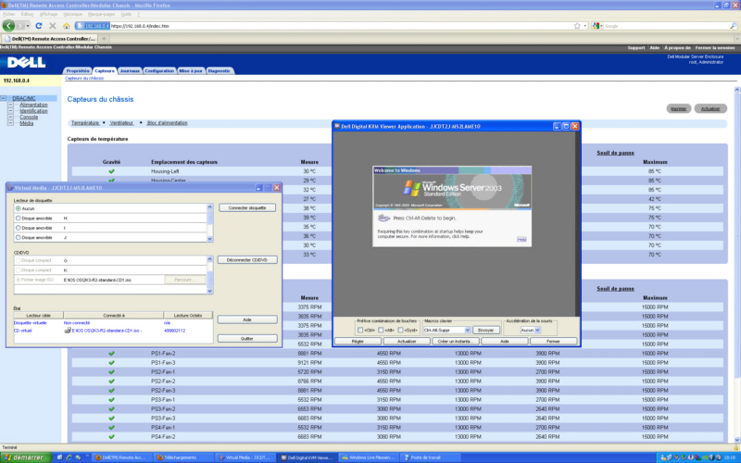This screenshot has height=463, width=741.
Task: Tick the <Ctrl> prefix checkbox
Action: (360, 330)
